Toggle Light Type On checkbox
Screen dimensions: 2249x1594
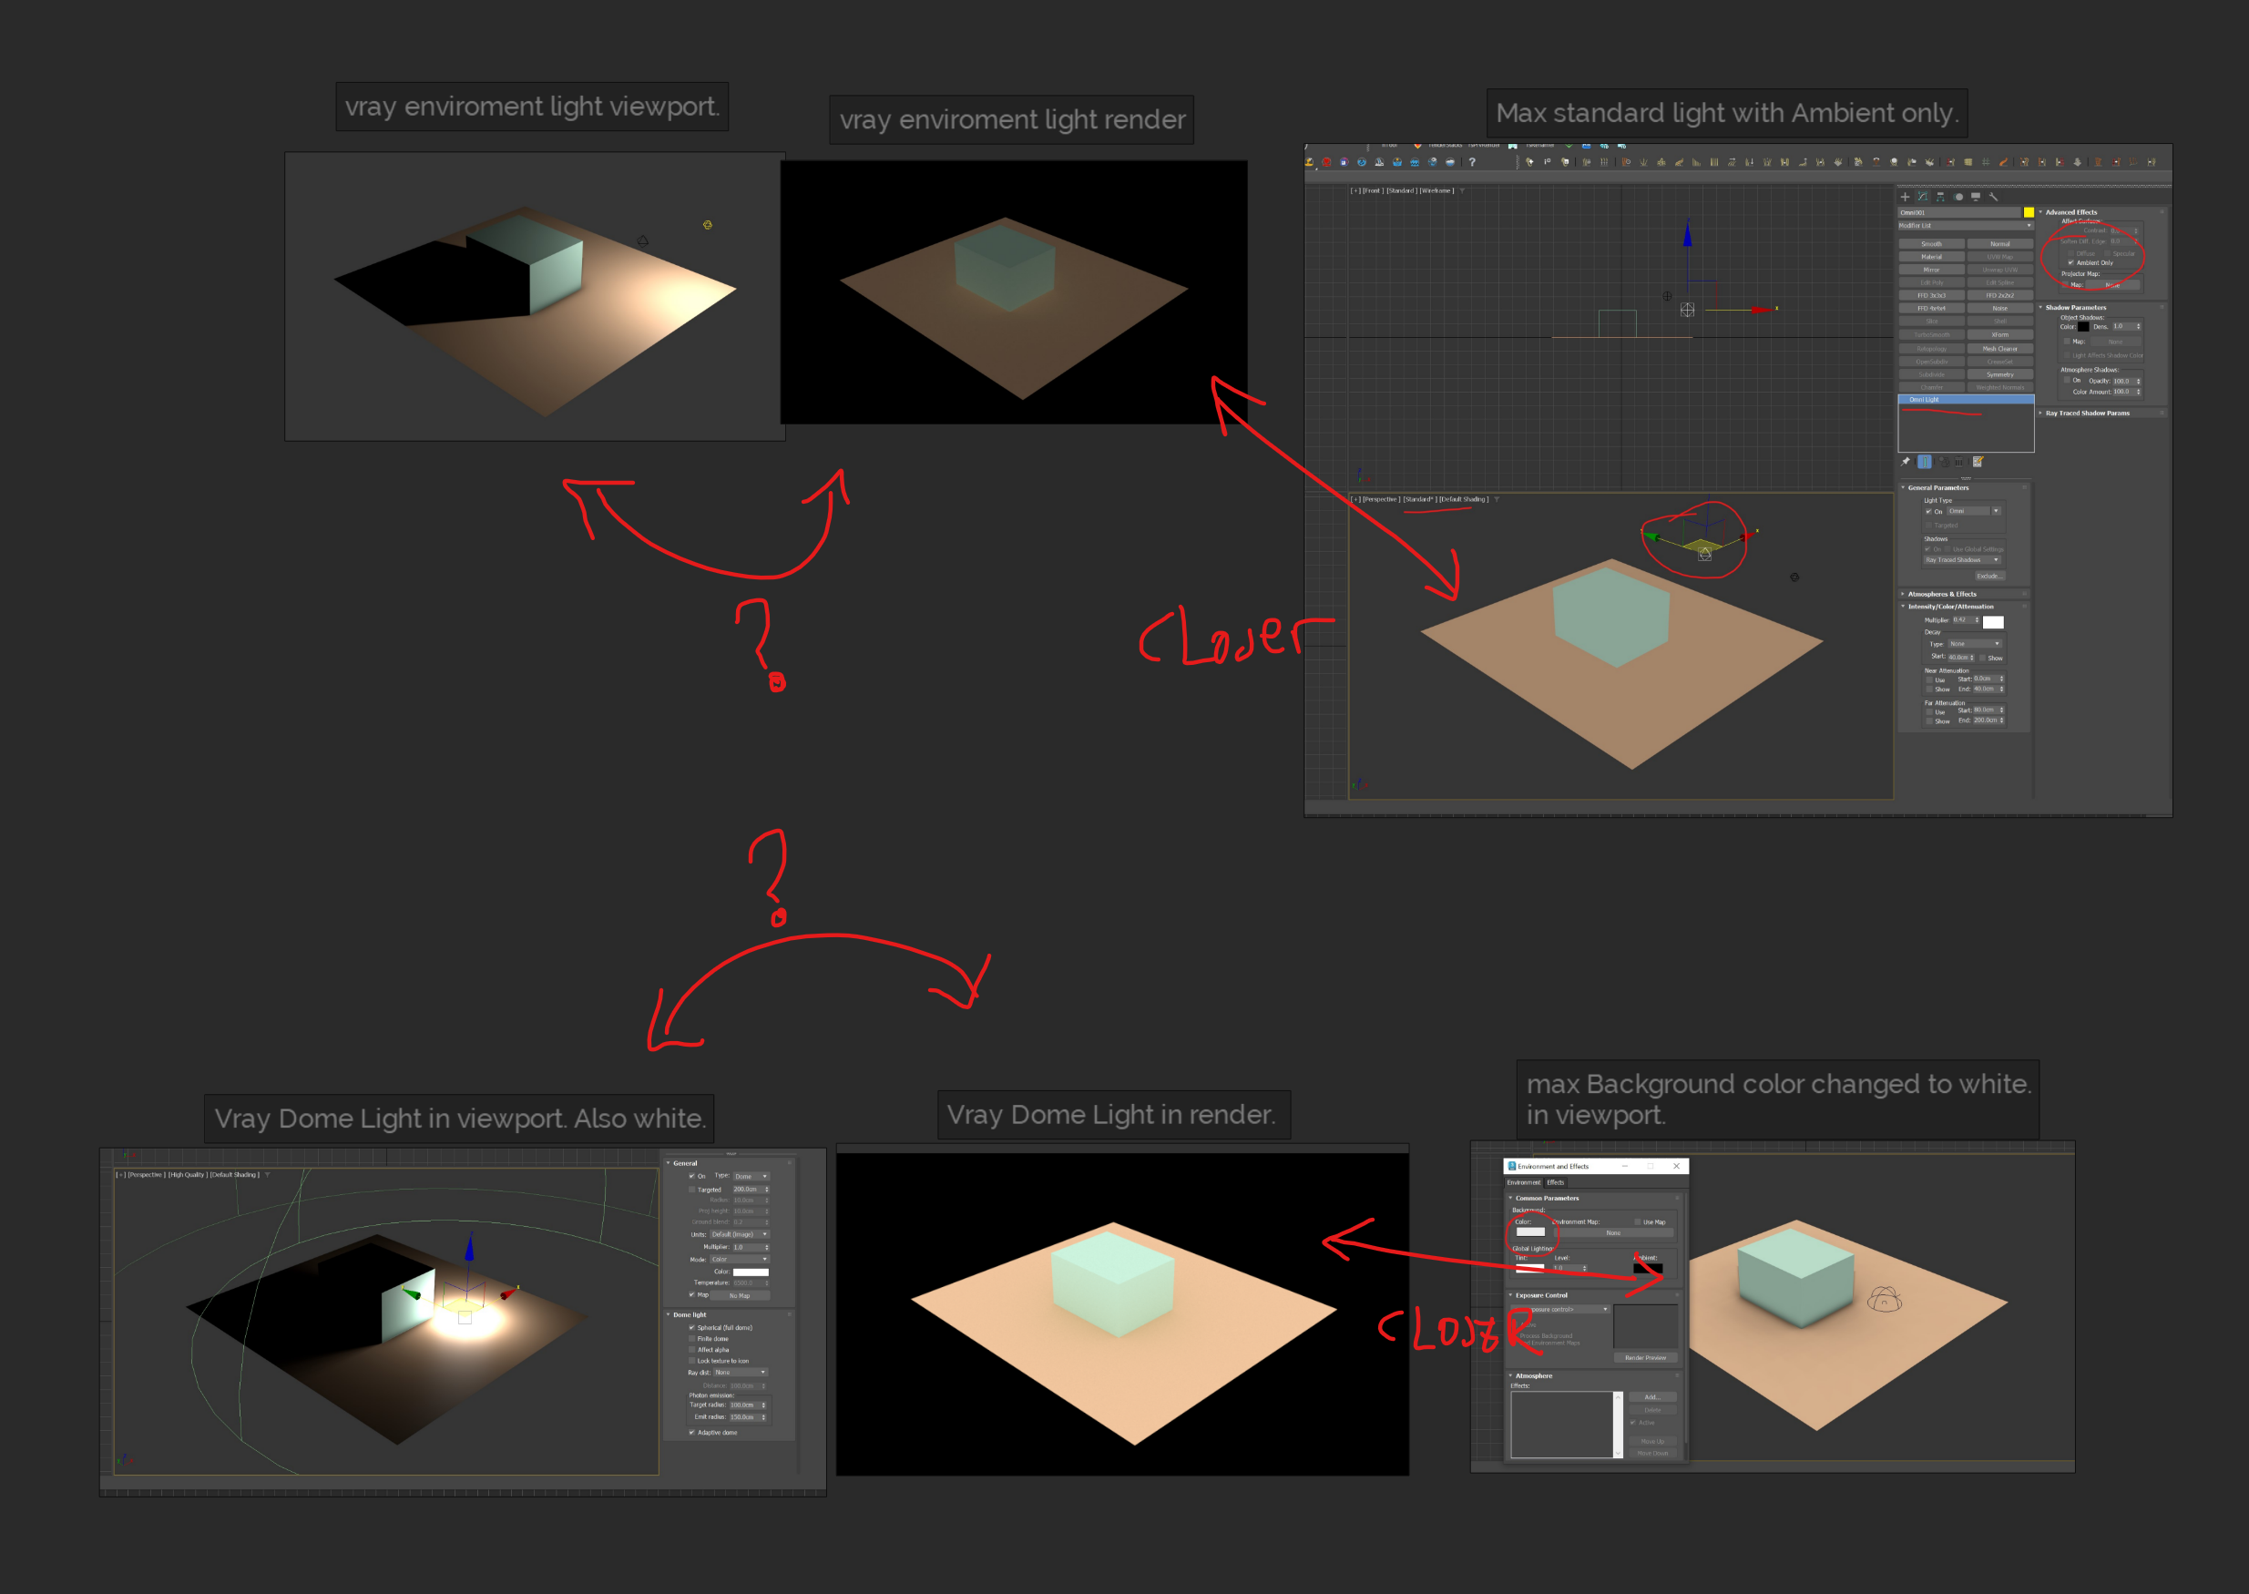point(1928,511)
